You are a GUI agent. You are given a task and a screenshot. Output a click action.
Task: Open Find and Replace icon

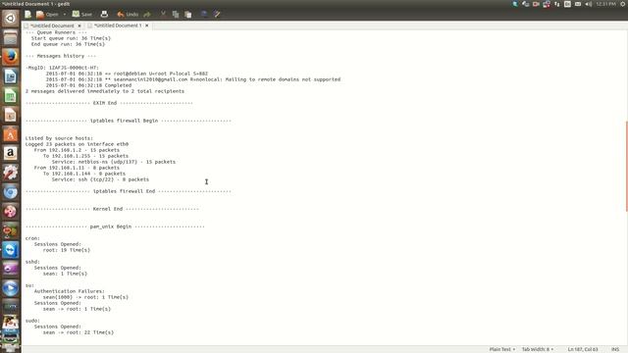point(217,15)
